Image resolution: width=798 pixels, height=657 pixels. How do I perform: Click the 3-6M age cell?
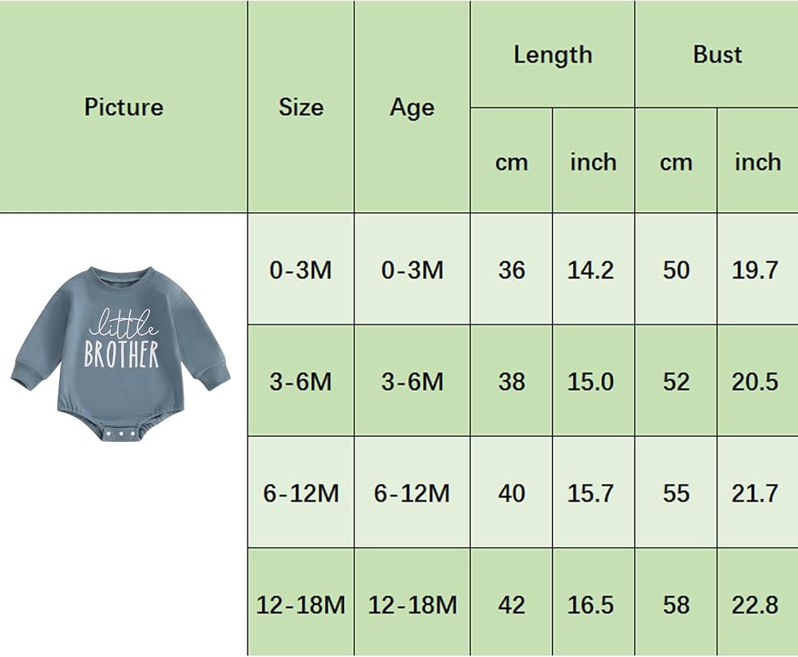pos(413,381)
